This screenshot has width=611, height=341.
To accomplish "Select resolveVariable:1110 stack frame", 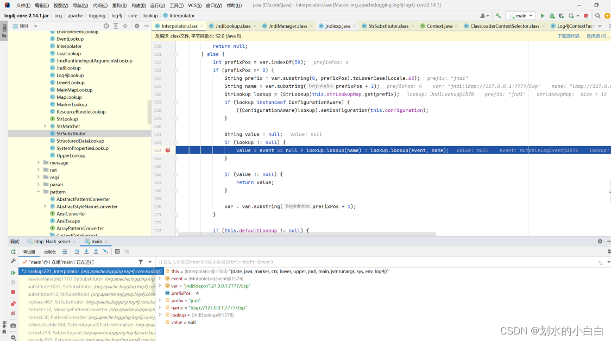I will coord(91,279).
